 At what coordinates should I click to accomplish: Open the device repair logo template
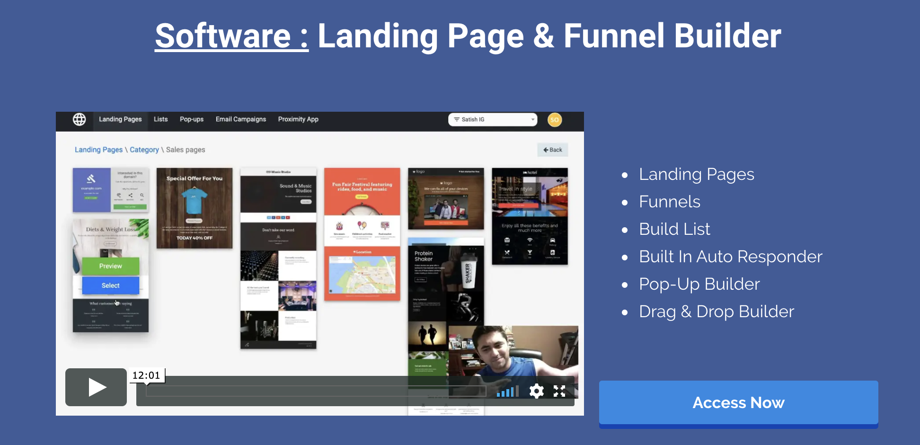coord(446,199)
